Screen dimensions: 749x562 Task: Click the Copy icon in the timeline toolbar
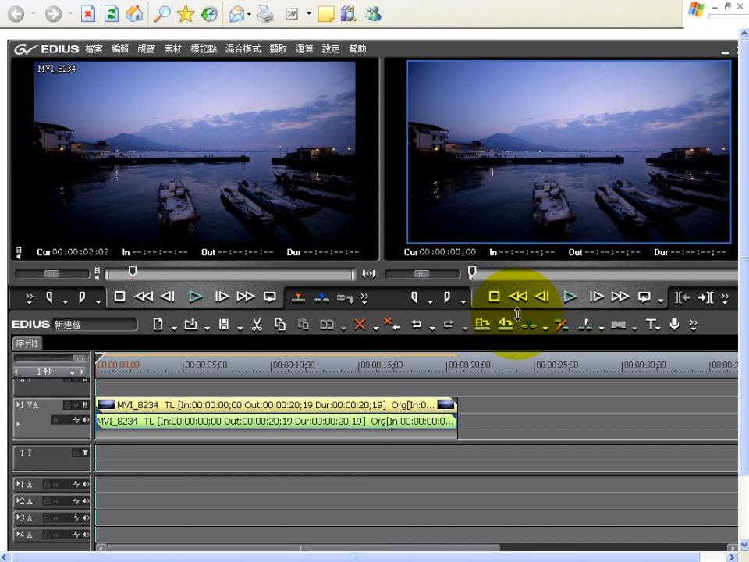[279, 324]
